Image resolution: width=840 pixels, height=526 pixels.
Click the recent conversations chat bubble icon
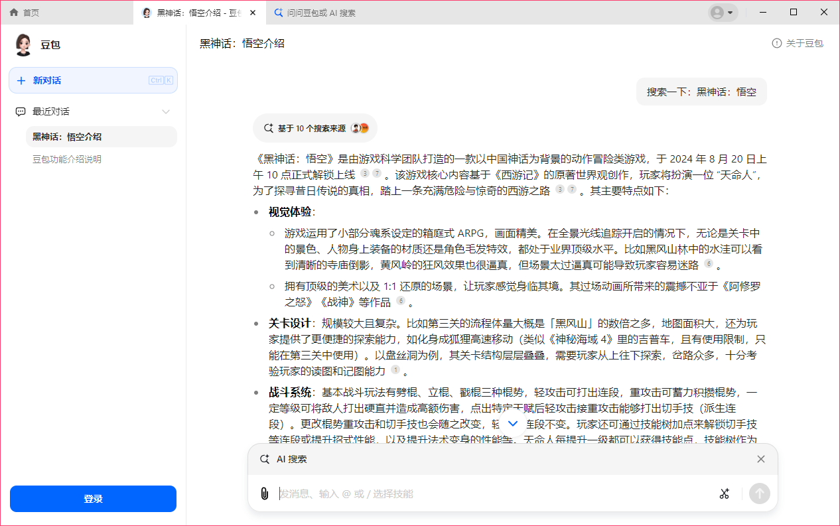tap(21, 111)
